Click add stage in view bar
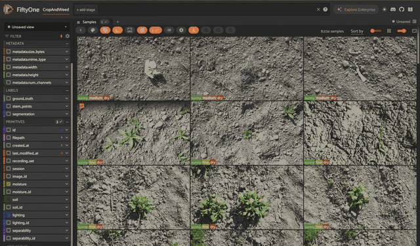 click(x=86, y=10)
